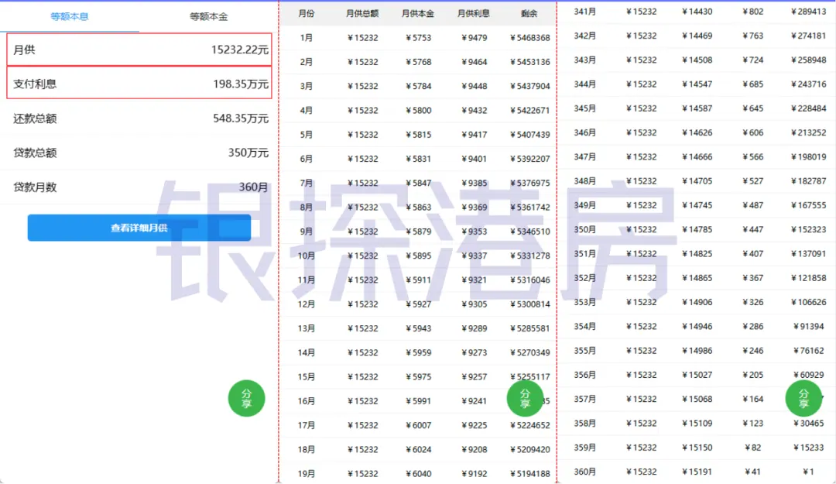Select the 349月 payment row
The width and height of the screenshot is (836, 484).
click(x=697, y=205)
